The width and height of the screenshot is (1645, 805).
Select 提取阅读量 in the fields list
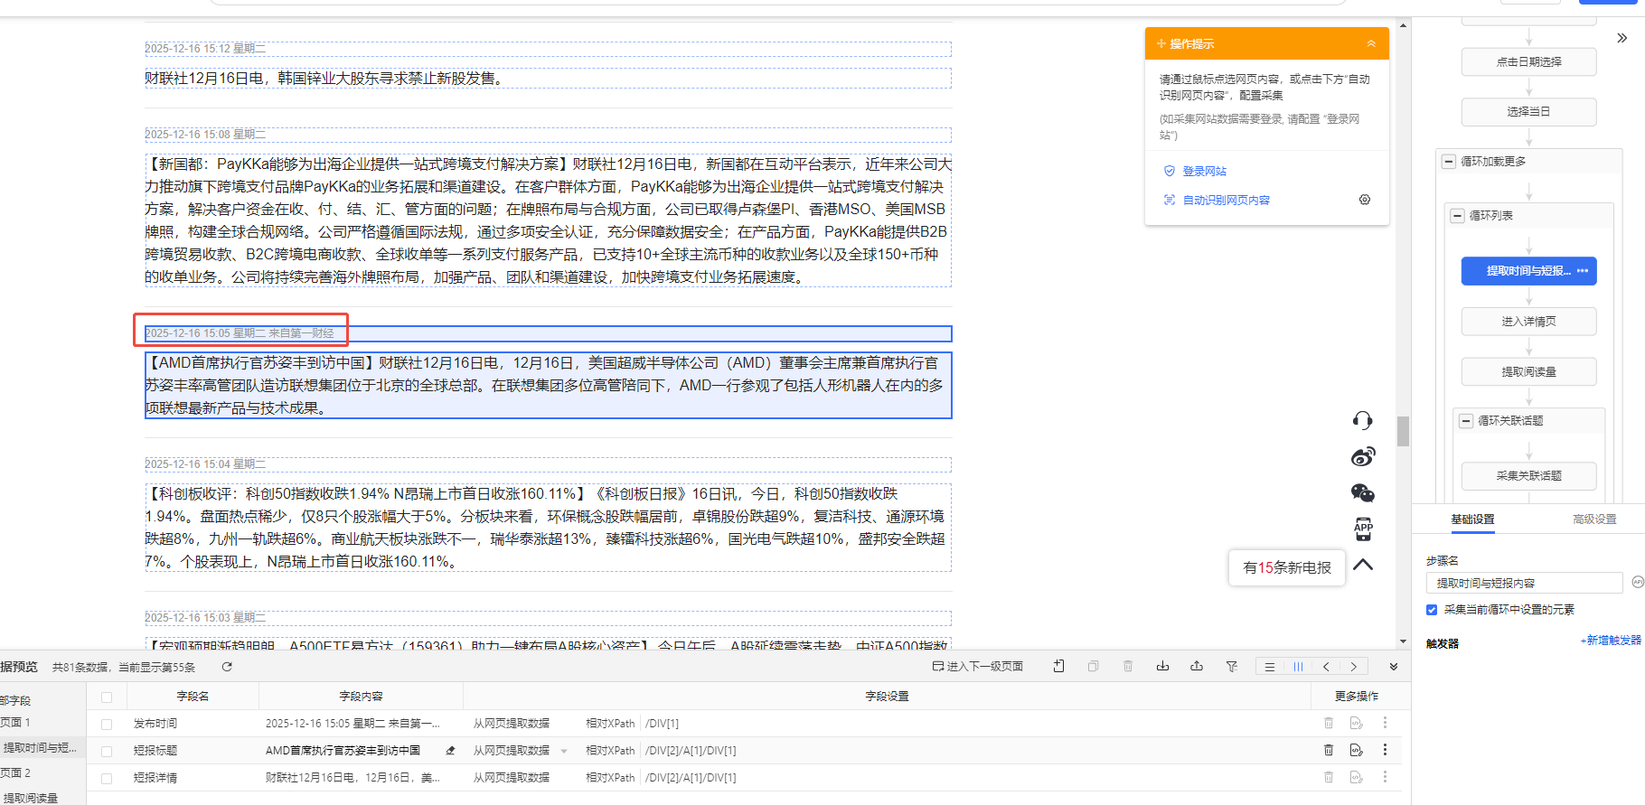pyautogui.click(x=31, y=798)
